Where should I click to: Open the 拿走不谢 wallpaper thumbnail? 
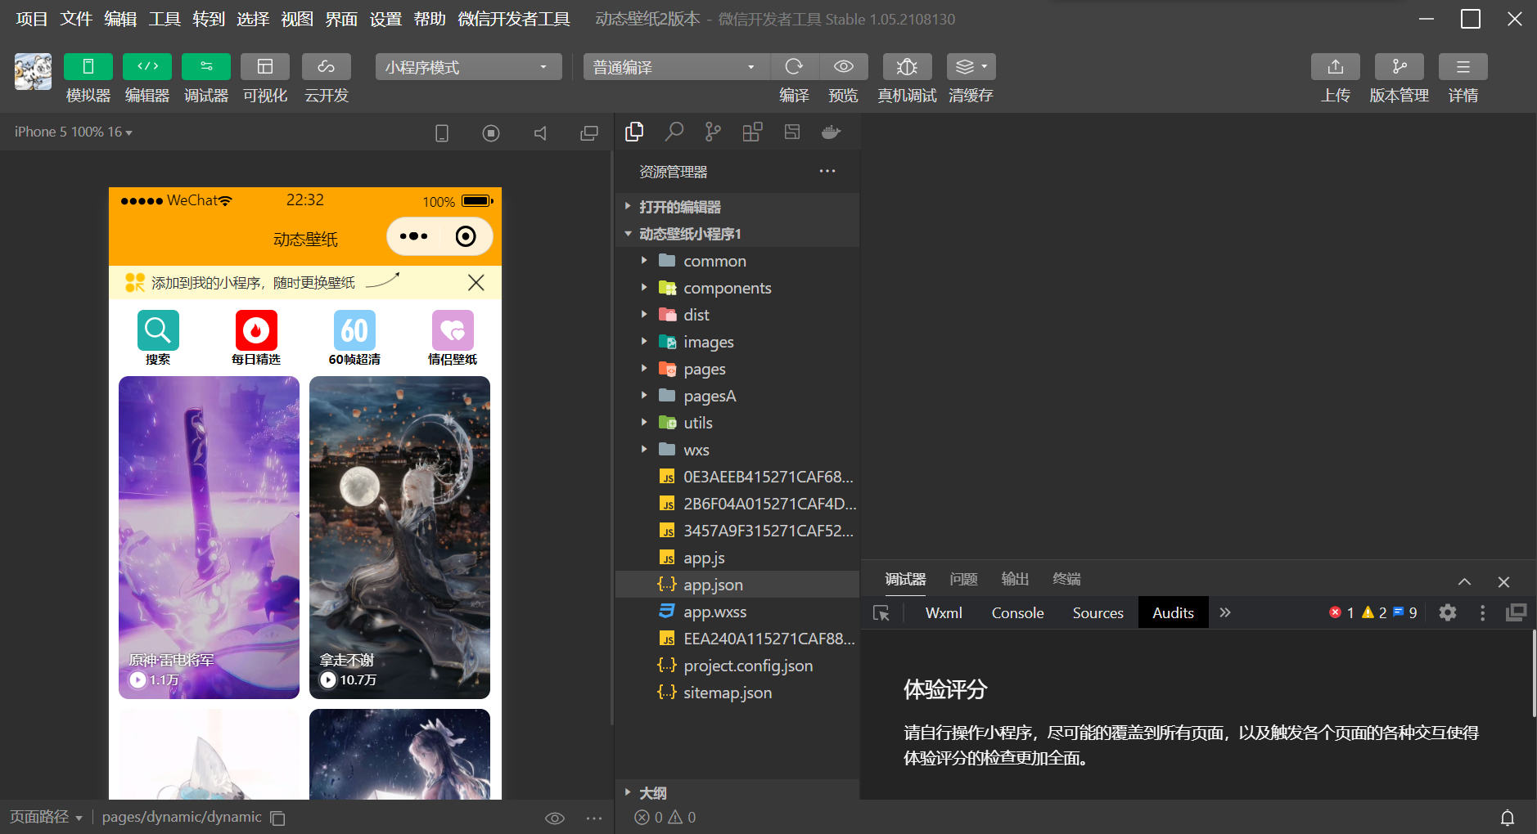(x=399, y=537)
